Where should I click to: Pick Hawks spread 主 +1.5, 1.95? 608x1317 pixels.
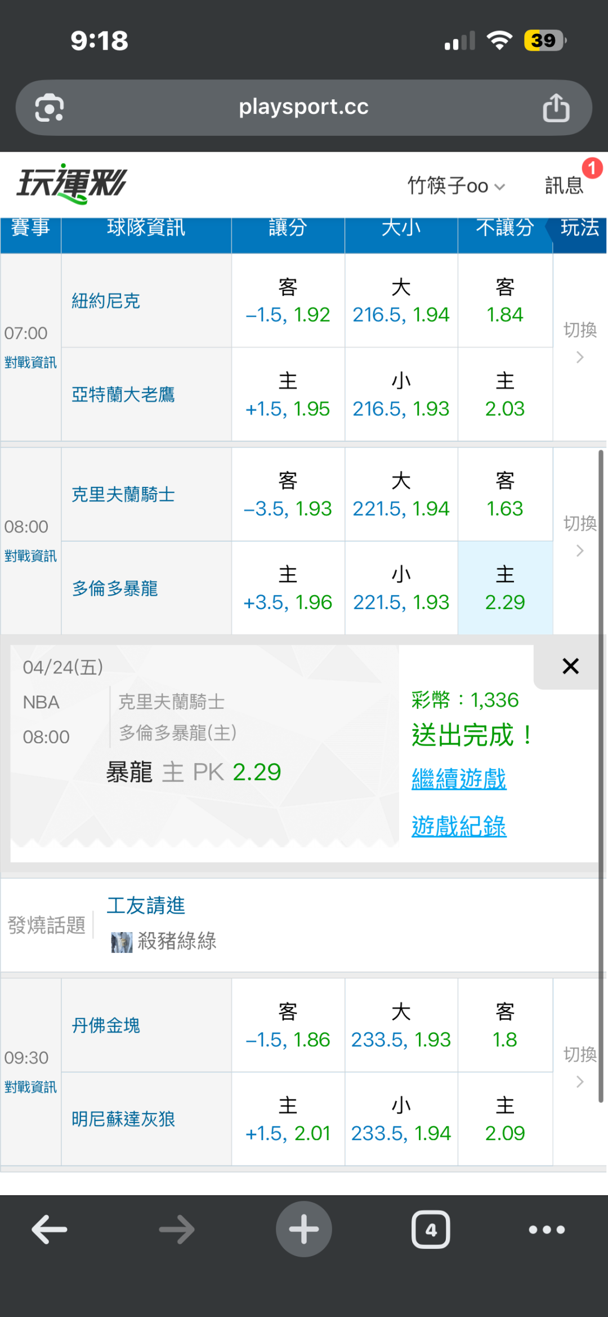tap(288, 394)
